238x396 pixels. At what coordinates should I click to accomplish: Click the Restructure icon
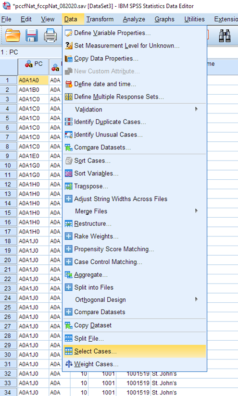pyautogui.click(x=68, y=224)
